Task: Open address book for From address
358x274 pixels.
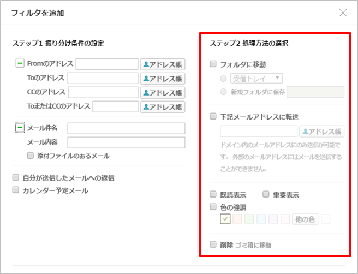Action: [162, 64]
